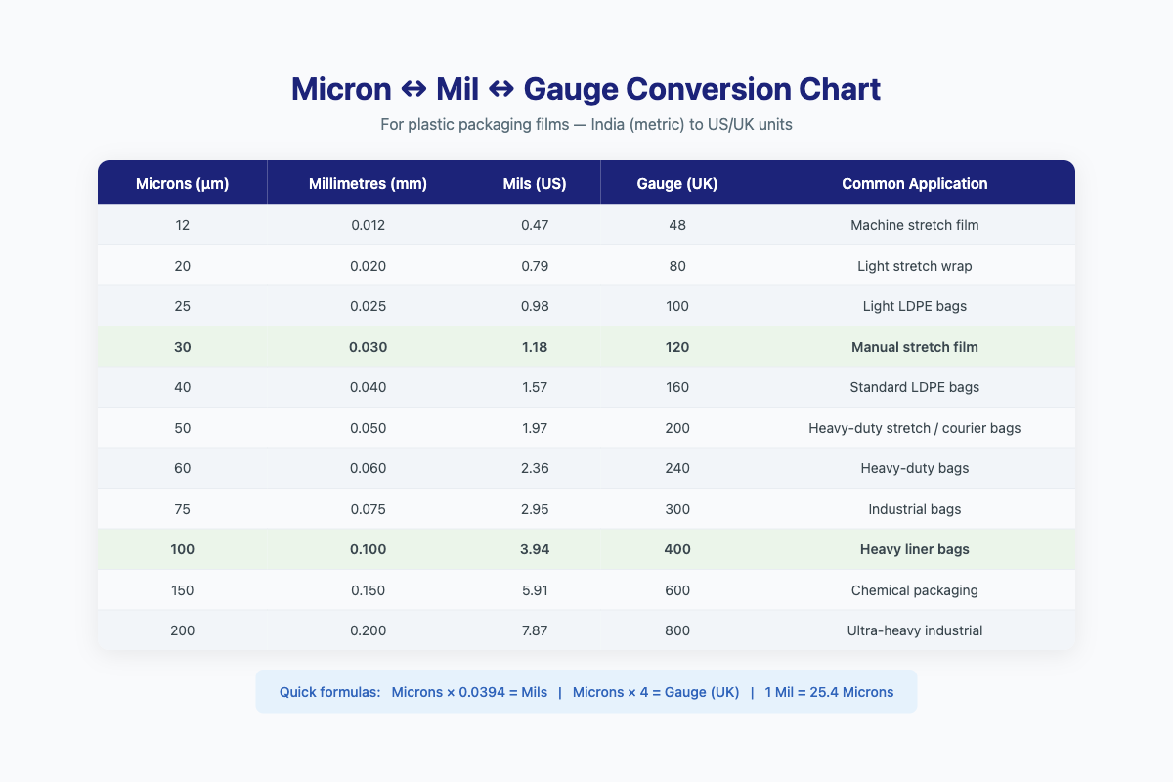Click the 0.012 millimetres cell
Image resolution: width=1173 pixels, height=782 pixels.
(x=368, y=225)
